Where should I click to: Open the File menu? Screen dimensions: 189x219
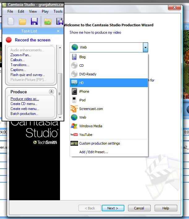(10, 11)
